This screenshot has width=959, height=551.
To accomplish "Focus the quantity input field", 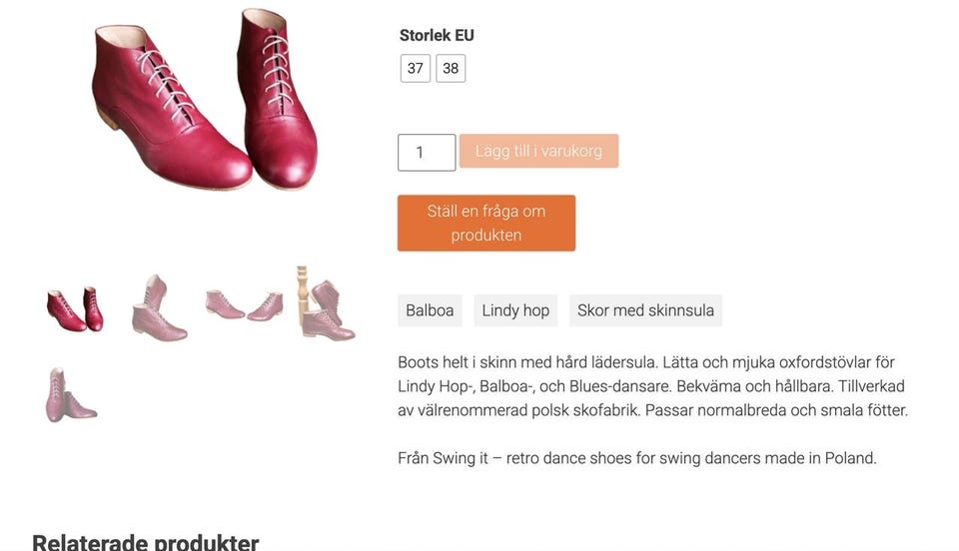I will pos(427,153).
